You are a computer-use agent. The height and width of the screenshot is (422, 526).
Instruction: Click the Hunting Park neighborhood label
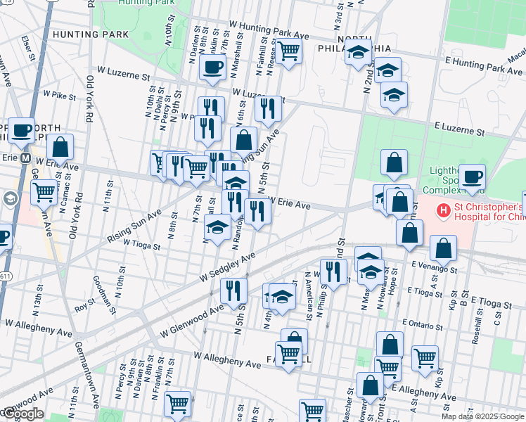tap(91, 34)
